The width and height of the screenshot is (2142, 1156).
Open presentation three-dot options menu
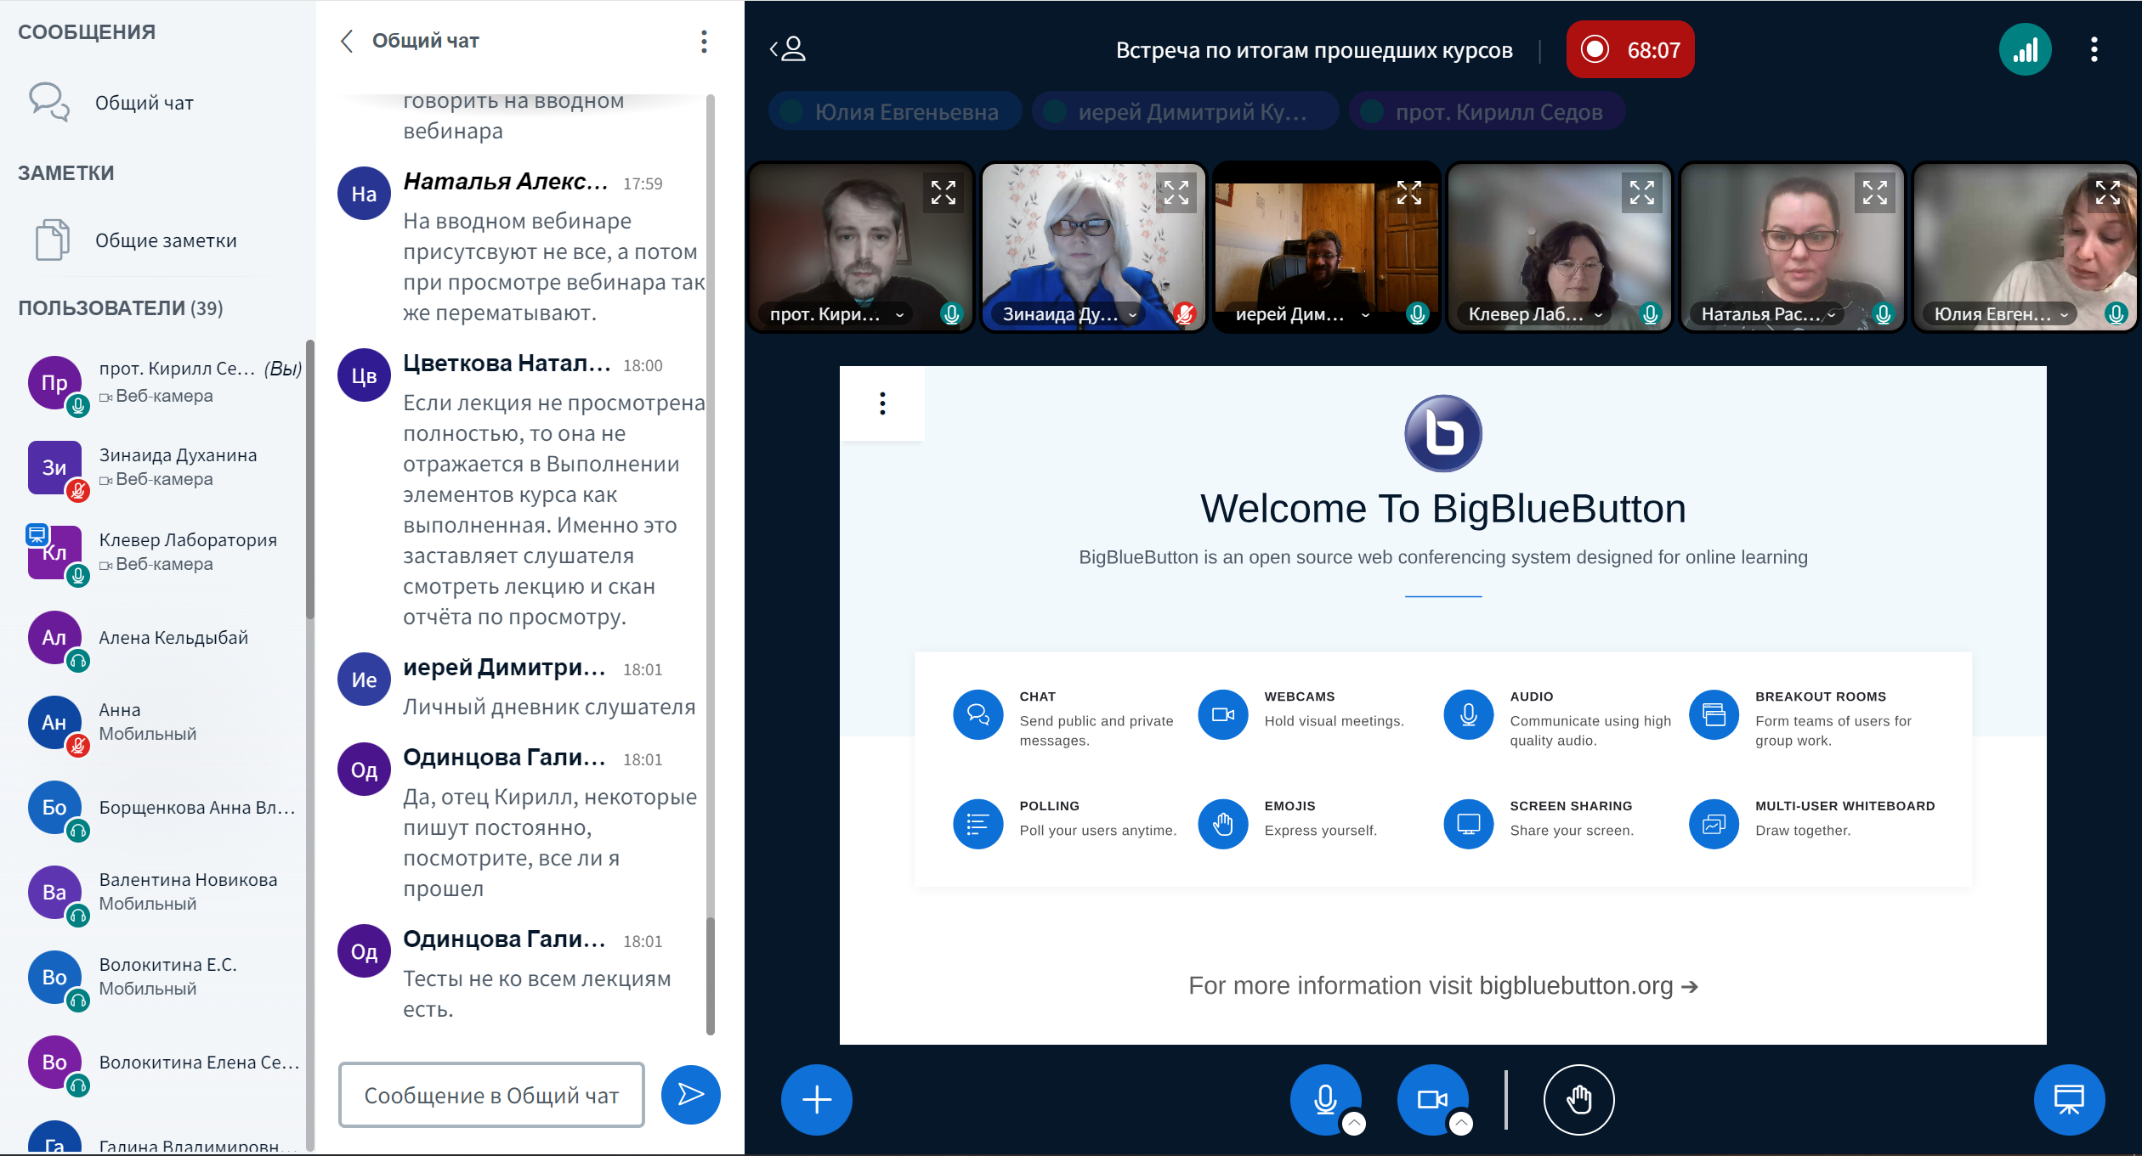882,403
